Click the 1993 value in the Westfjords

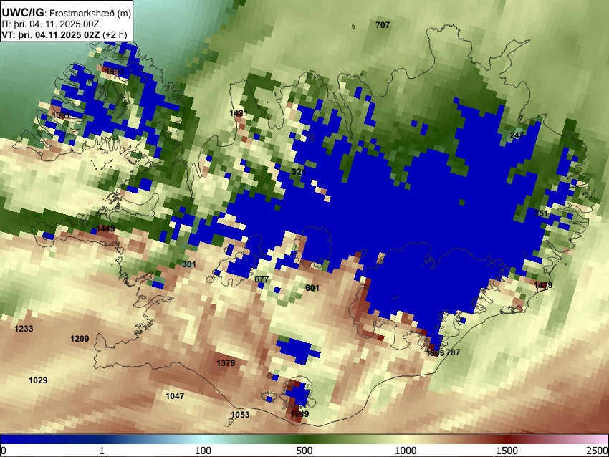tap(115, 72)
